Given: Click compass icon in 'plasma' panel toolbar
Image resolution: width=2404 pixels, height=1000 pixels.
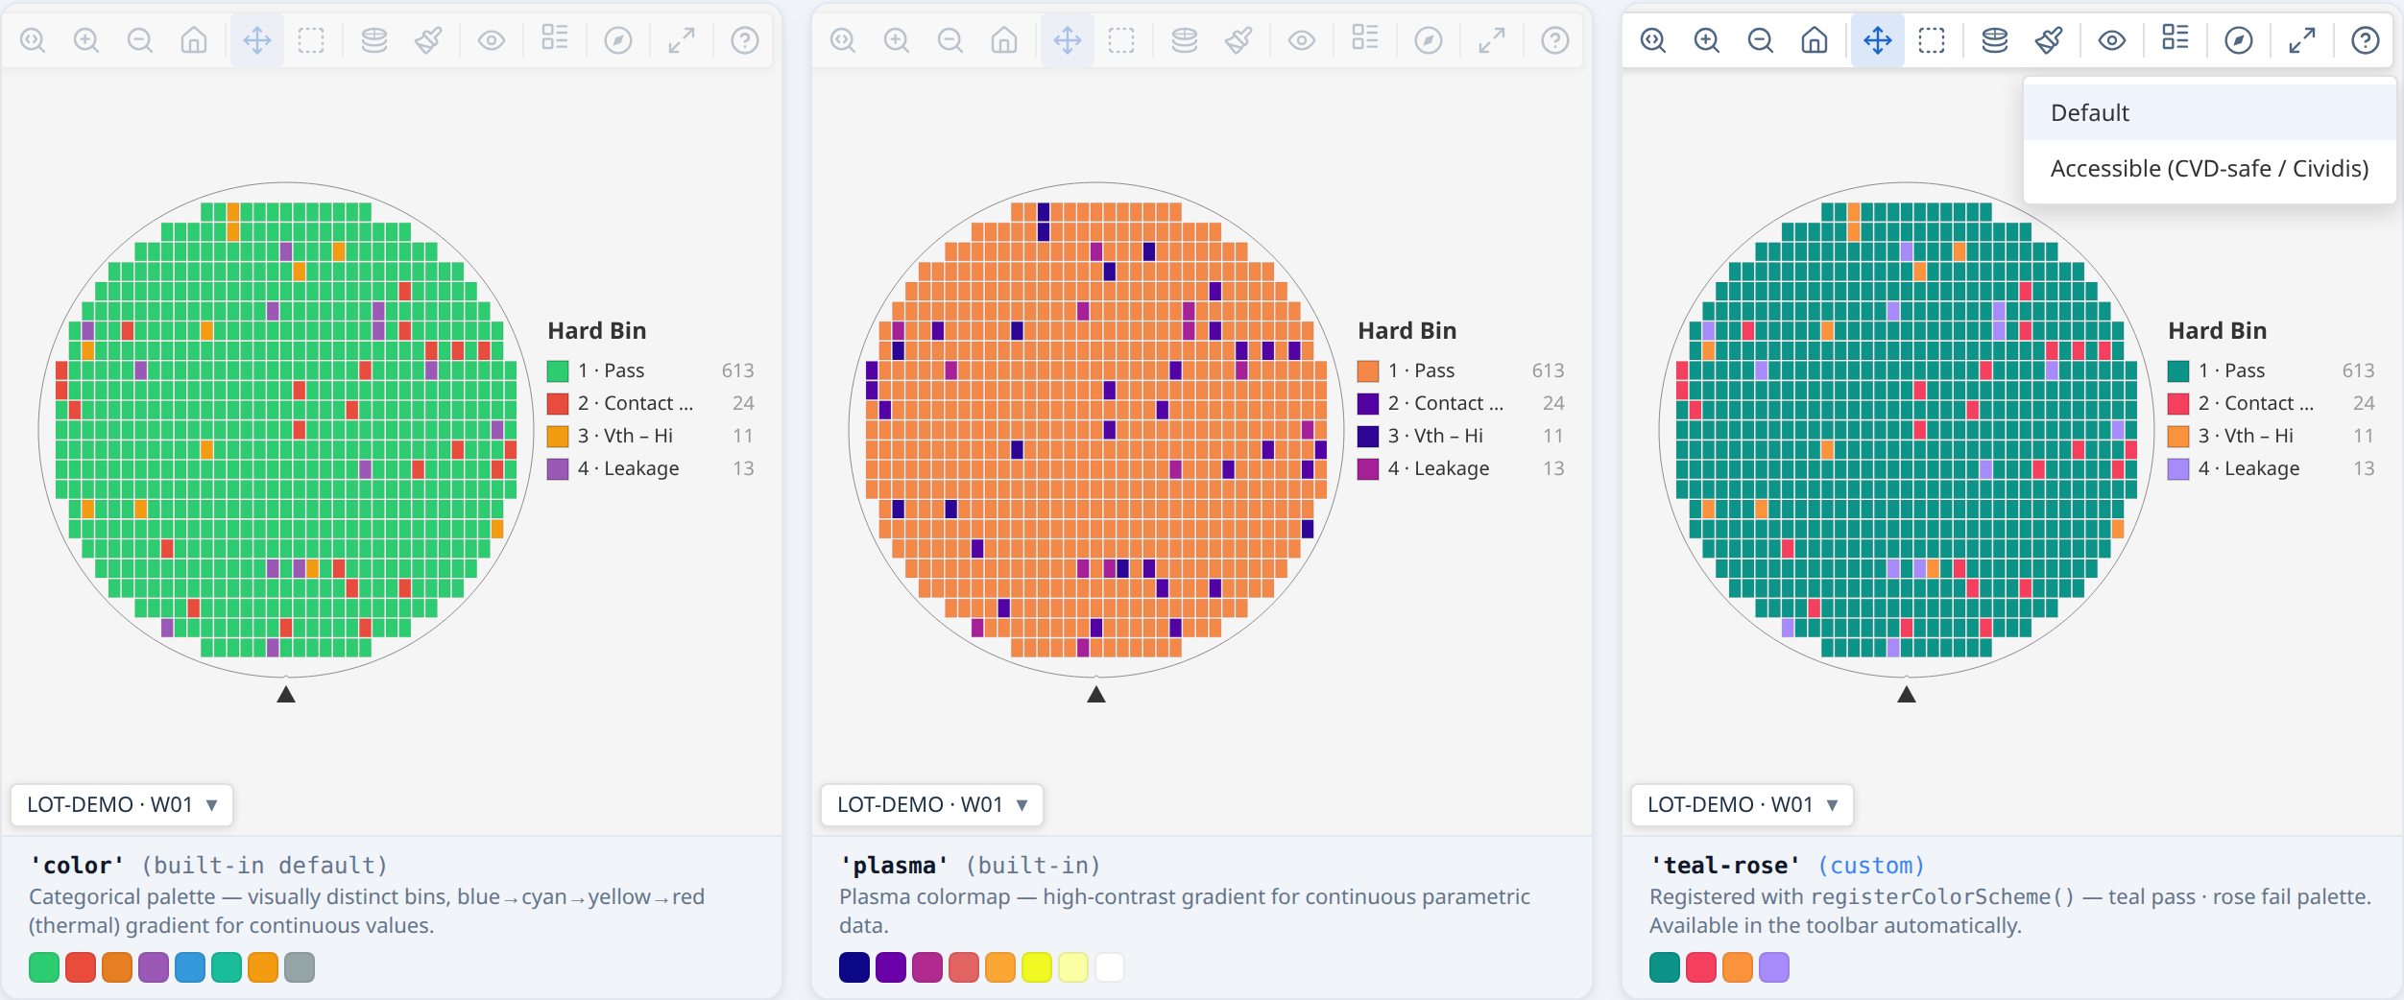Looking at the screenshot, I should 1429,40.
